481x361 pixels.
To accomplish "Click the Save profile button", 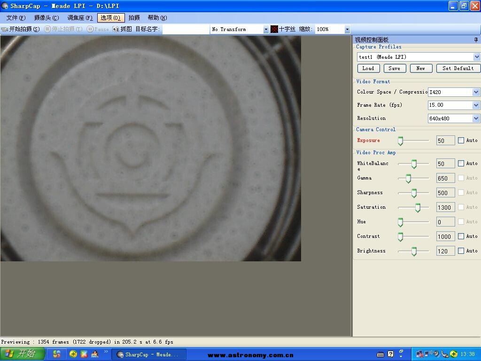I will [x=395, y=69].
